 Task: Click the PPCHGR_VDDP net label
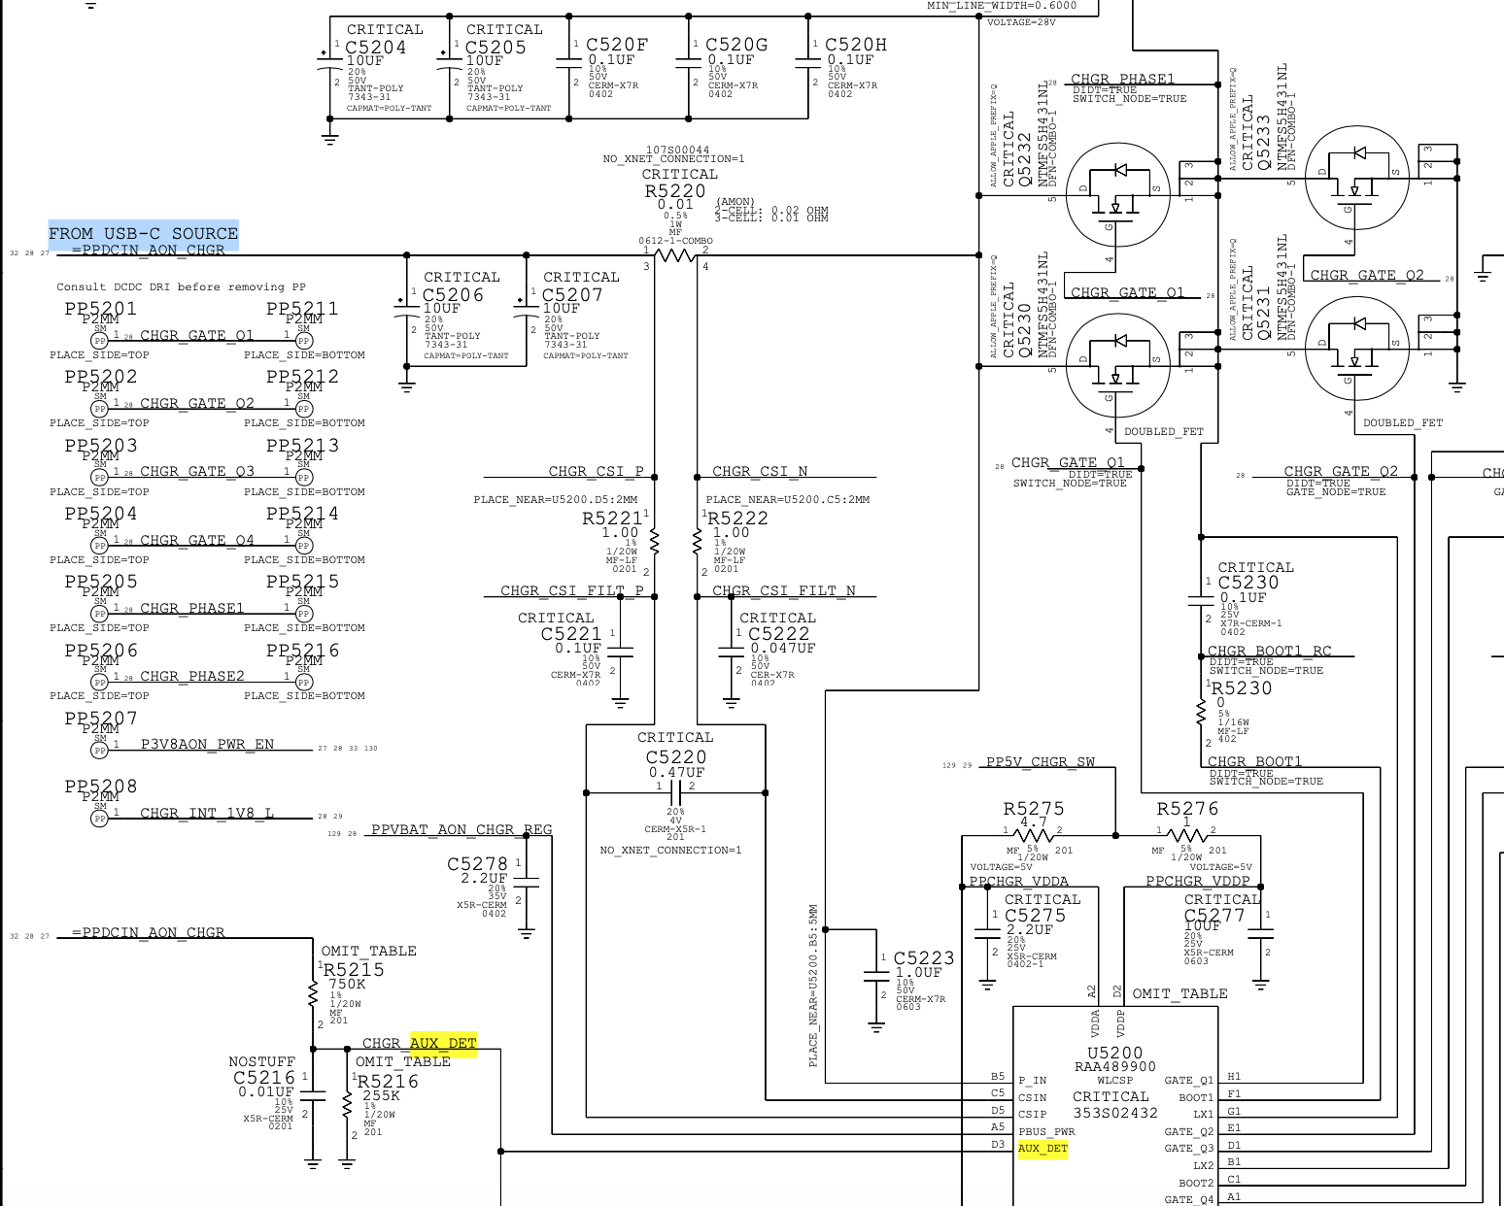(x=1198, y=881)
